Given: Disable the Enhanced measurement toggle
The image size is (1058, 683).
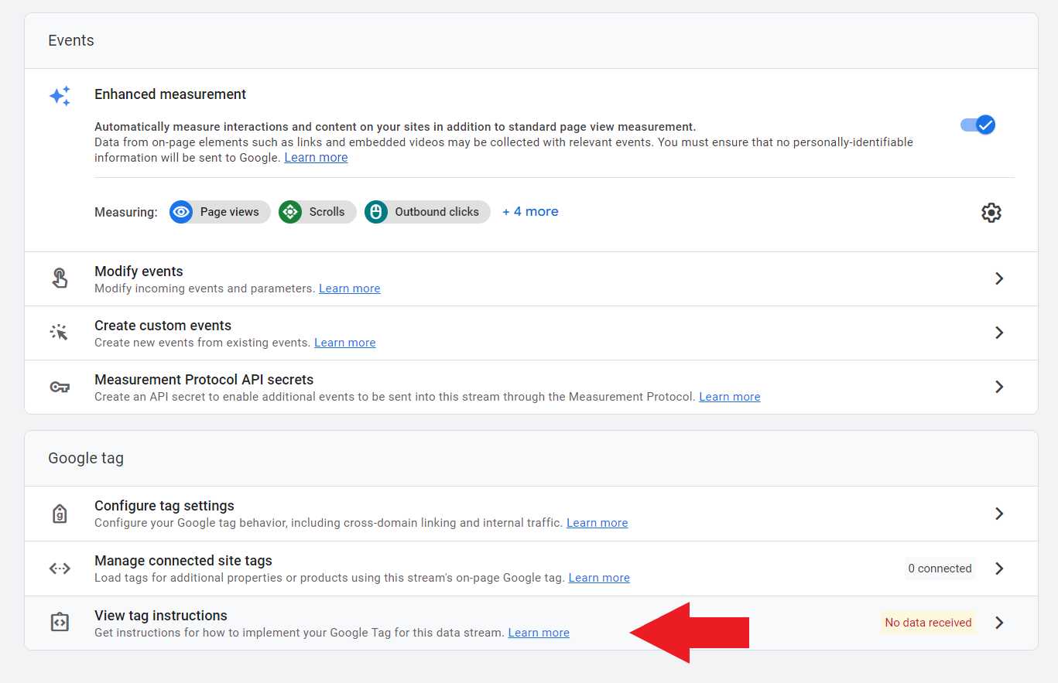Looking at the screenshot, I should pos(978,125).
